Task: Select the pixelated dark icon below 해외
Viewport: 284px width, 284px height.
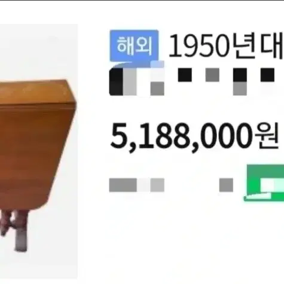Action: (x=137, y=80)
